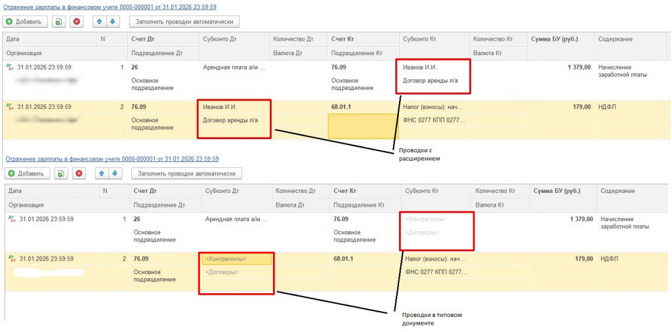The height and width of the screenshot is (332, 672).
Task: Select account 68.01.1 in the <Контрагенты> table
Action: coord(343,259)
